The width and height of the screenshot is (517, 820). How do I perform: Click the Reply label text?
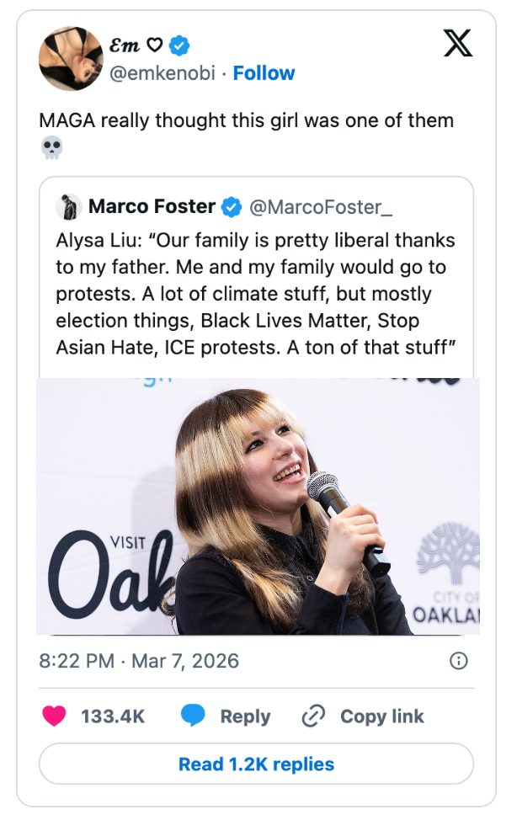click(245, 716)
